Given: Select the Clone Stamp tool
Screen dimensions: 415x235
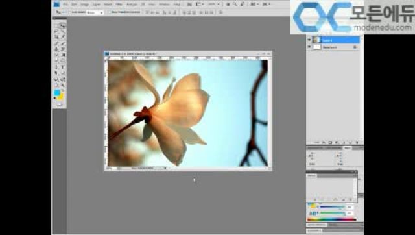Looking at the screenshot, I should tap(56, 49).
